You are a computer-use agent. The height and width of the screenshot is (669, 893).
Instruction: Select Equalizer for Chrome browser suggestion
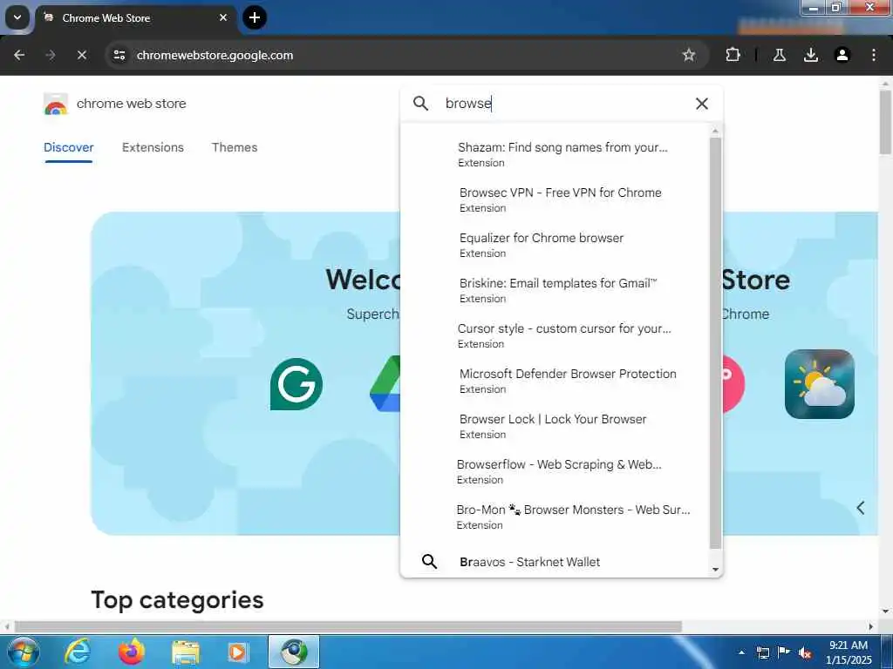click(556, 245)
